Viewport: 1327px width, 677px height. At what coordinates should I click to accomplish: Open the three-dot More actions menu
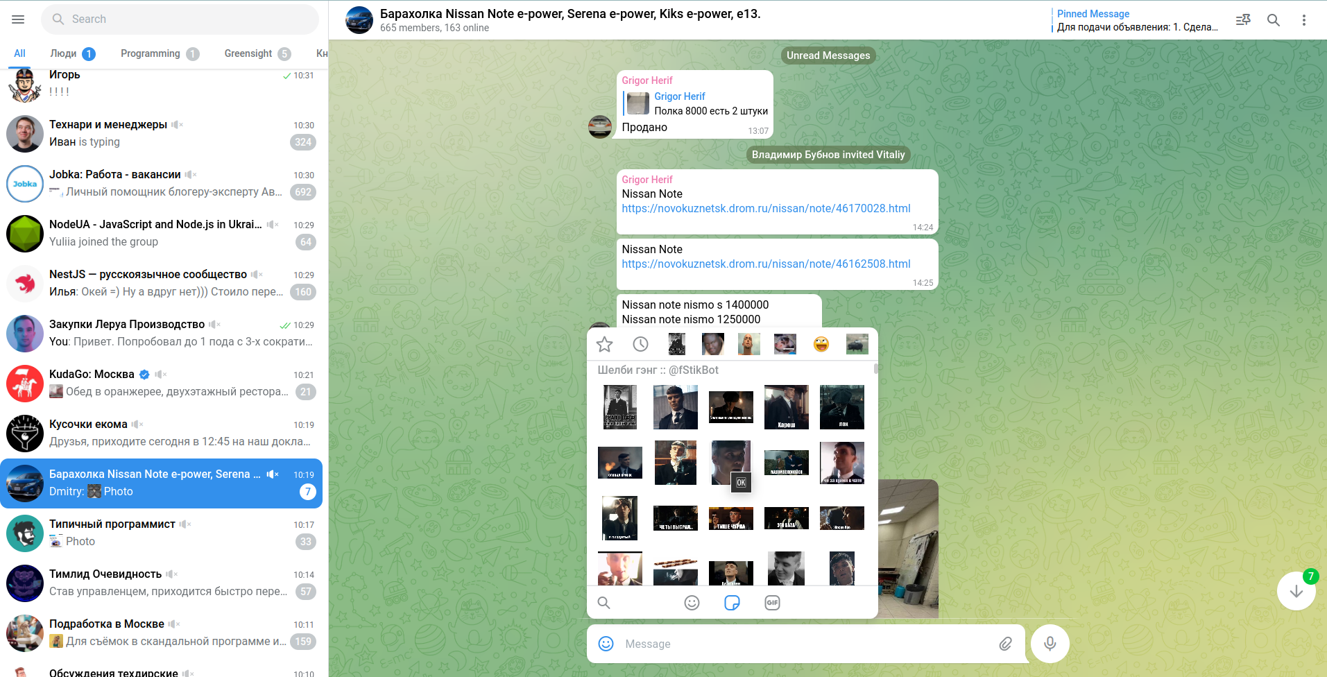click(x=1304, y=20)
